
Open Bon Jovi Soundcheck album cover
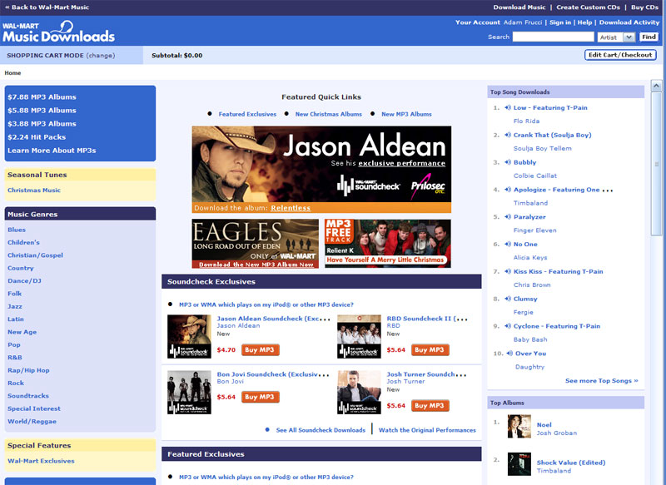point(190,393)
